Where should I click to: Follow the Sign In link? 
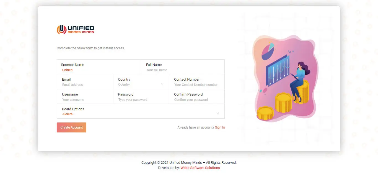[220, 127]
